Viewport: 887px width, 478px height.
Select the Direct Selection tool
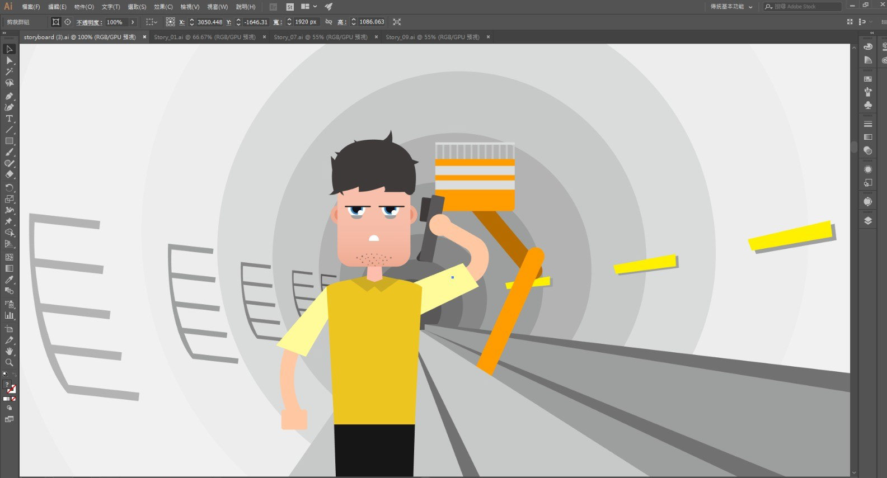click(9, 60)
